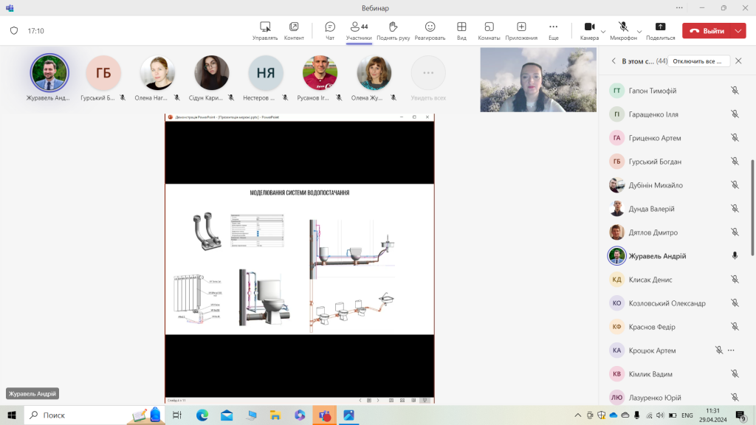Click the participants list vertical scrollbar
The image size is (756, 425).
(752, 207)
